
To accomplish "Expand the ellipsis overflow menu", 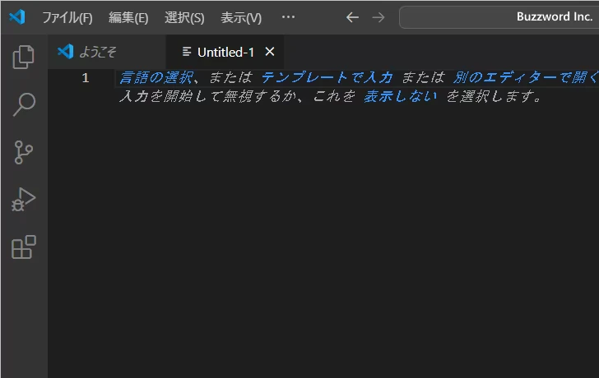I will [288, 17].
